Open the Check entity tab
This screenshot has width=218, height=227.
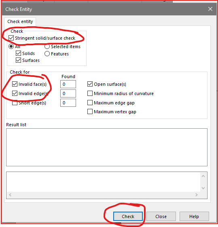20,21
